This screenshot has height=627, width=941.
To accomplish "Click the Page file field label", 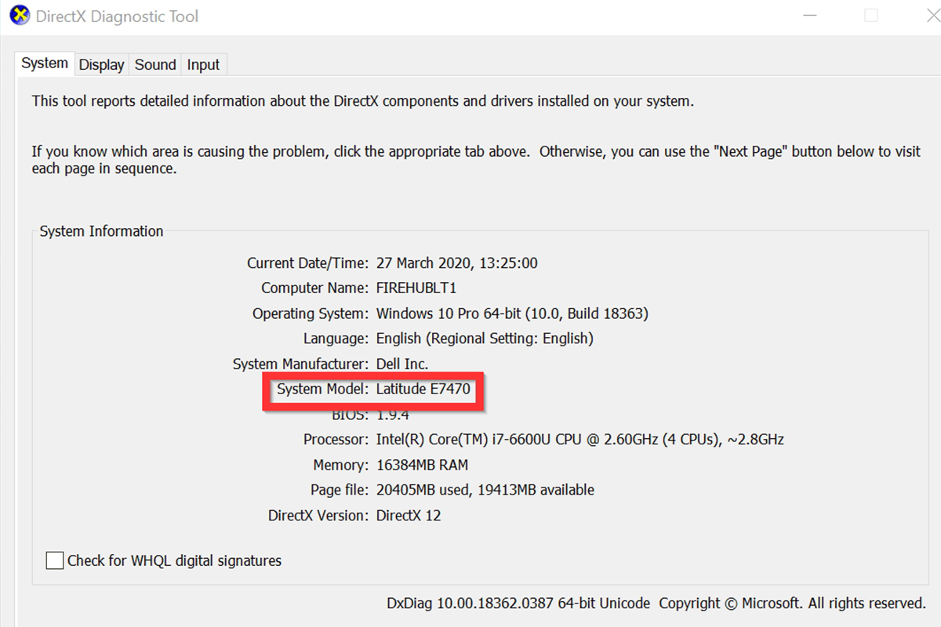I will point(339,490).
